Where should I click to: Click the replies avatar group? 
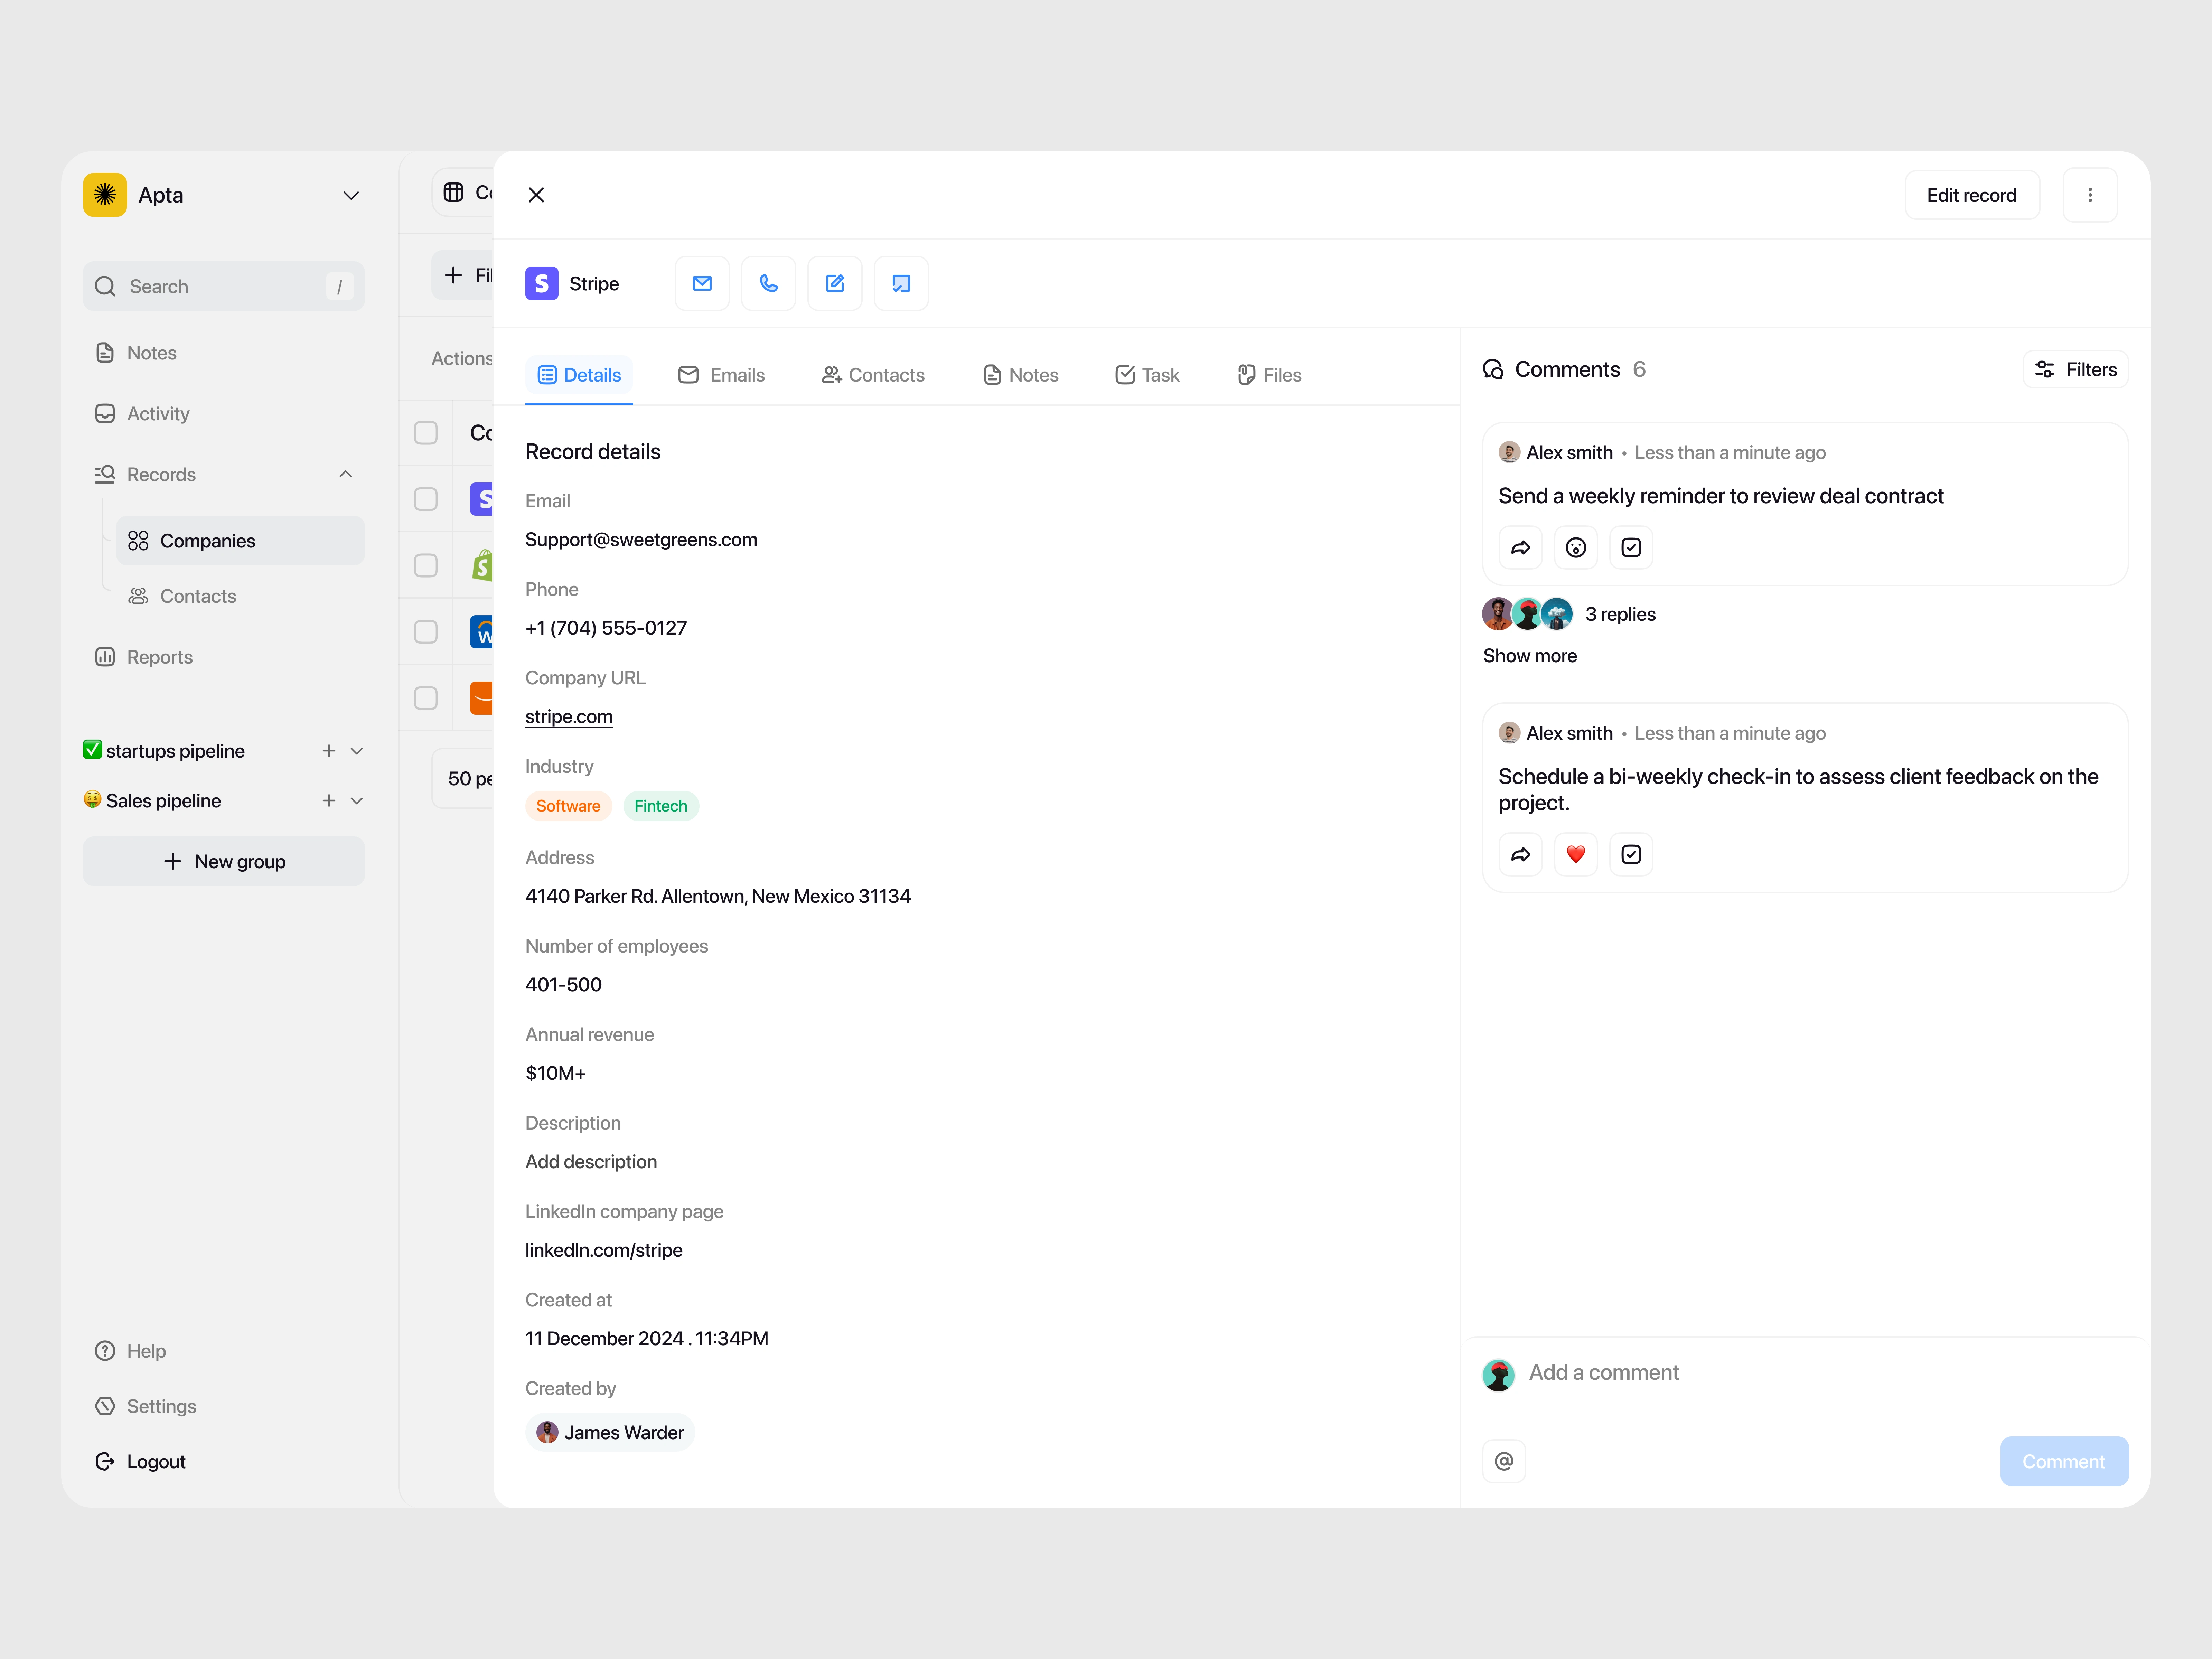[x=1527, y=614]
